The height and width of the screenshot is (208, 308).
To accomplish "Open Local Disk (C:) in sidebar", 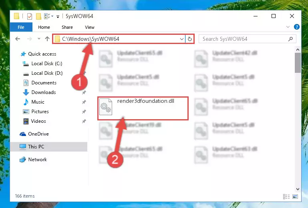I will [47, 63].
